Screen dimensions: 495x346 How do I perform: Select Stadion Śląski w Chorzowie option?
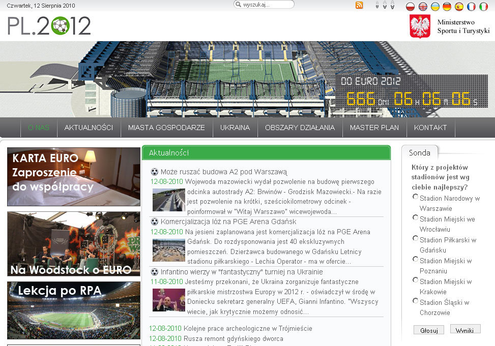coord(416,301)
